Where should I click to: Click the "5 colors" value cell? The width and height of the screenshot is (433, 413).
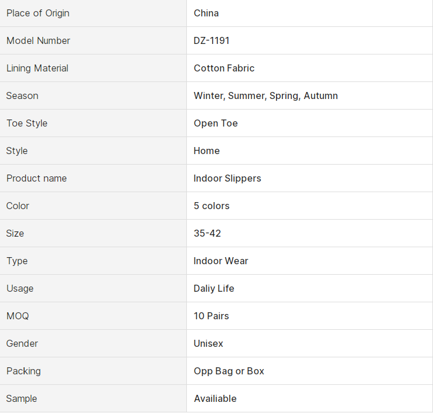(212, 206)
